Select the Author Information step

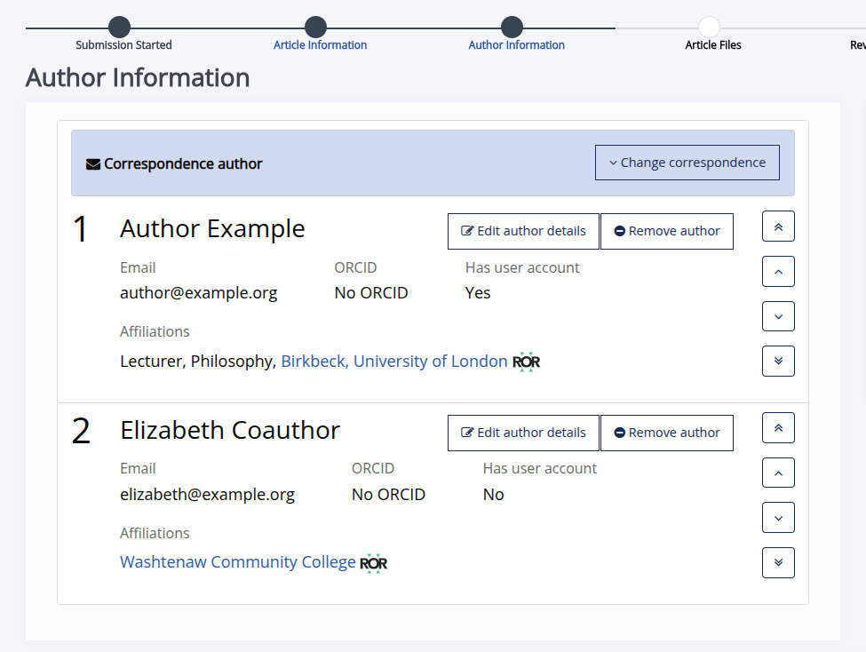tap(512, 28)
